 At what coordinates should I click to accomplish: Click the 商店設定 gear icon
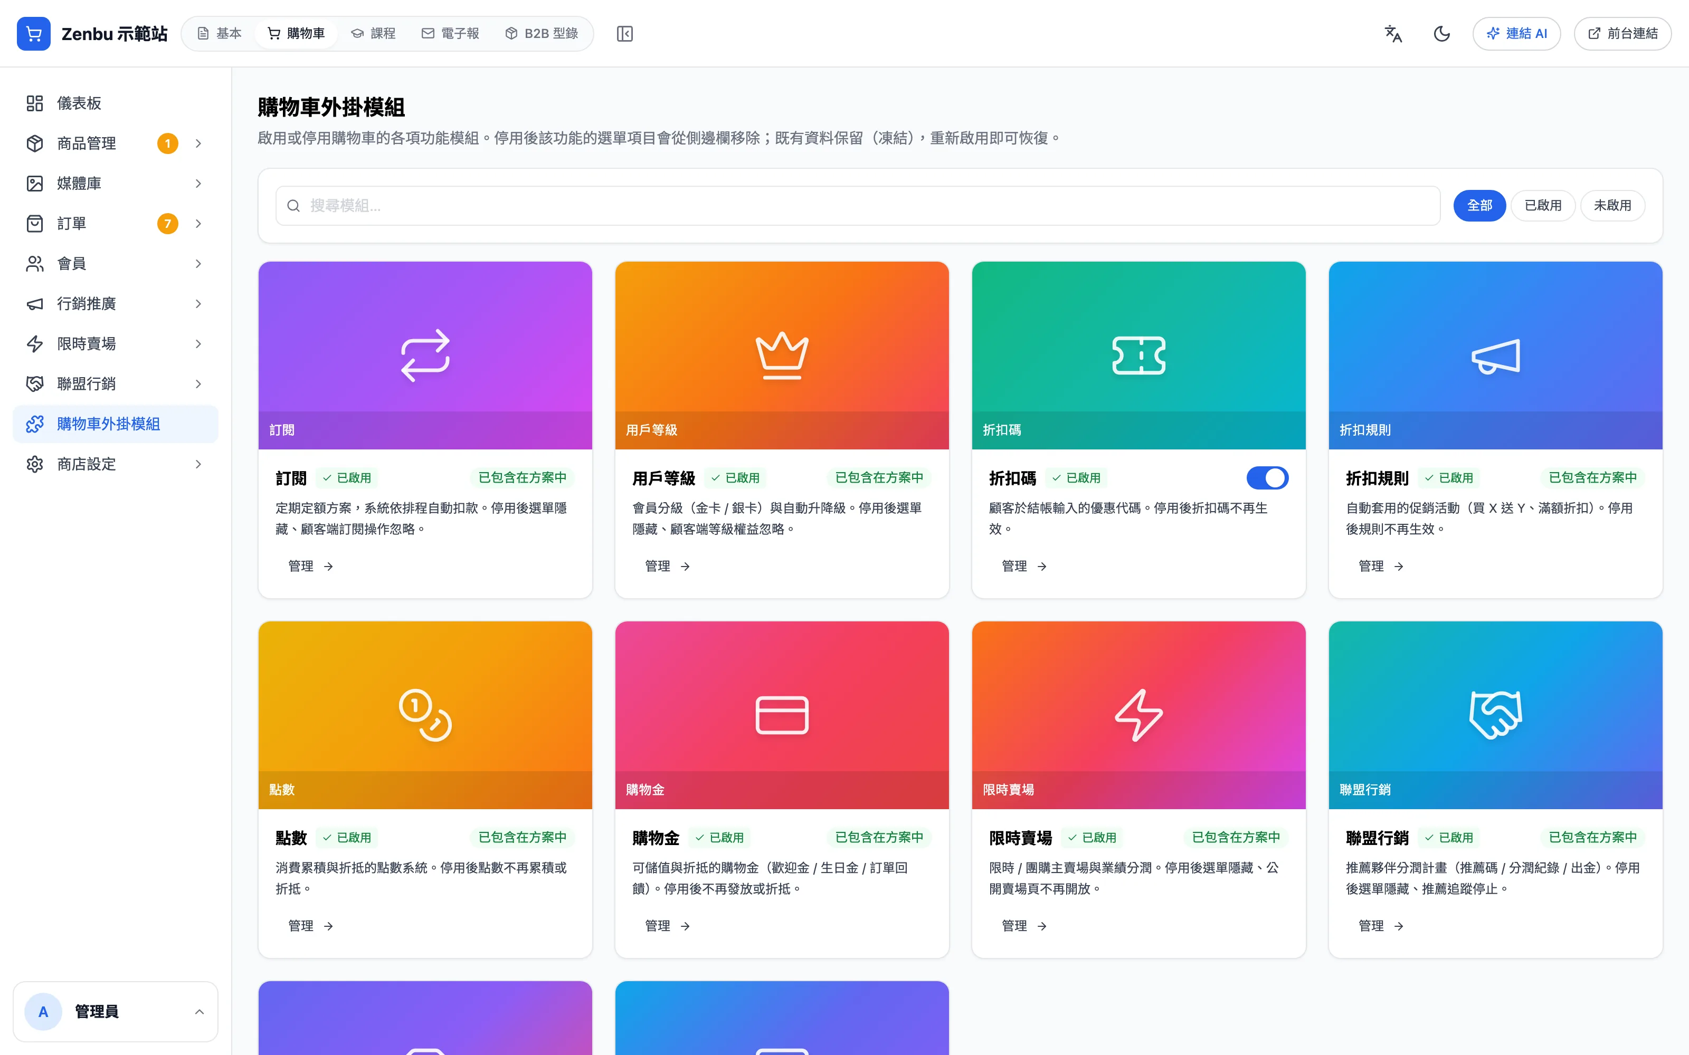point(35,464)
